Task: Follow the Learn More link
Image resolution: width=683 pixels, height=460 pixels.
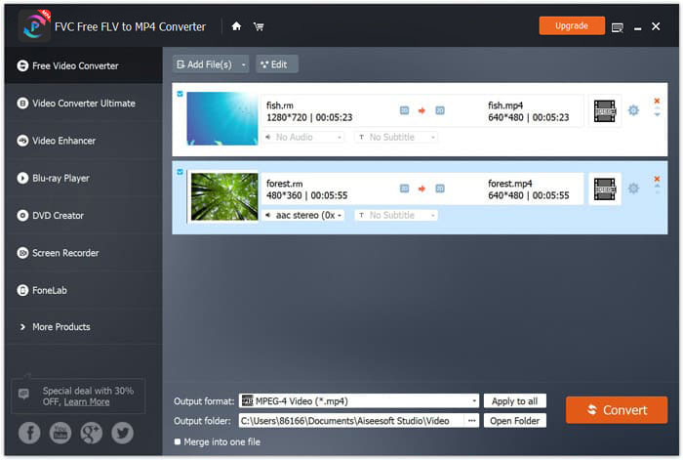Action: point(87,402)
